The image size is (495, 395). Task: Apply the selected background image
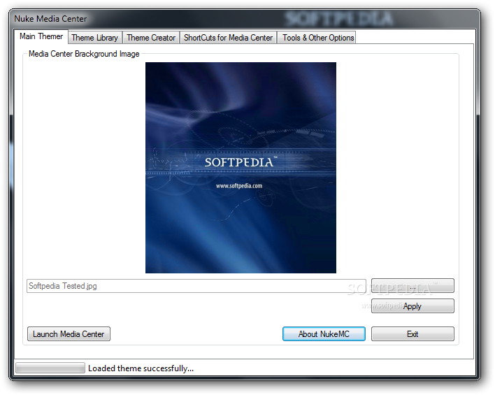(412, 306)
